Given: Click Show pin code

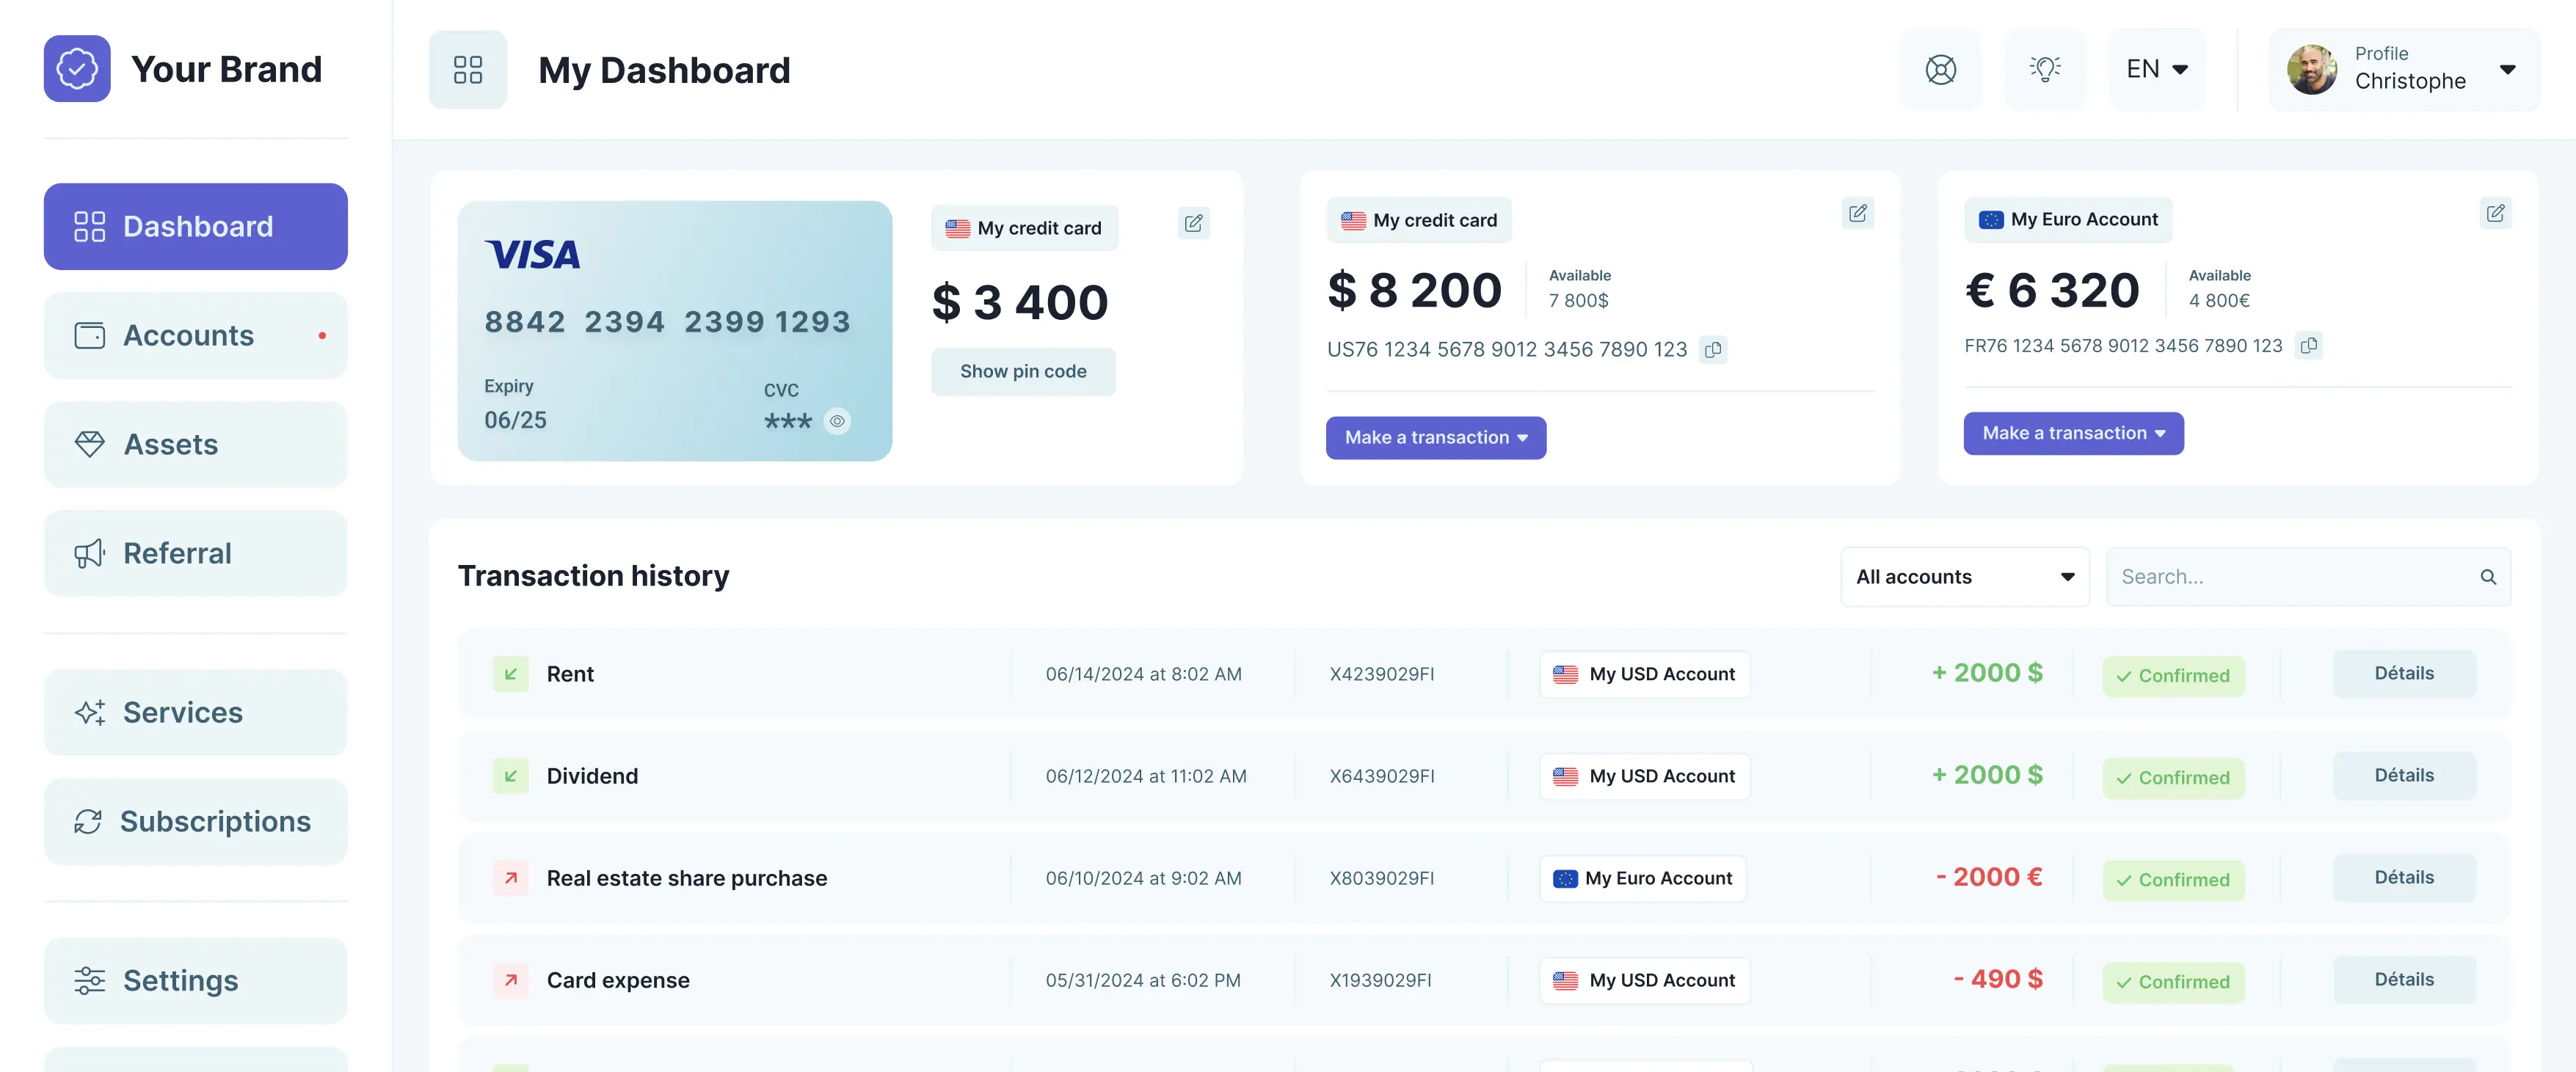Looking at the screenshot, I should (1023, 371).
